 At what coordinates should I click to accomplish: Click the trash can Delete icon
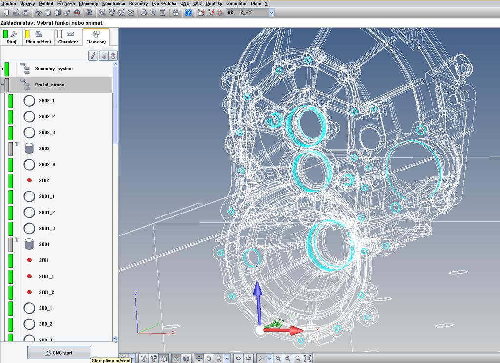pos(153,12)
